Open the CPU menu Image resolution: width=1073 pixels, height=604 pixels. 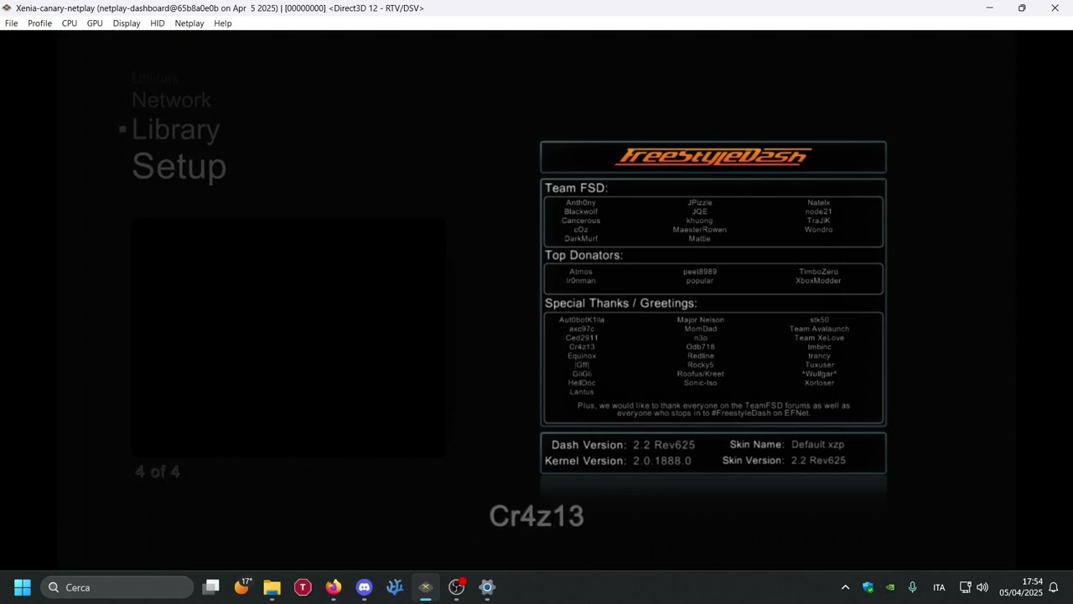(70, 23)
